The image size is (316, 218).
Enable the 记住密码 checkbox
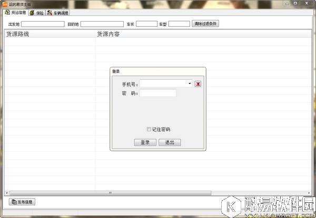pos(149,129)
